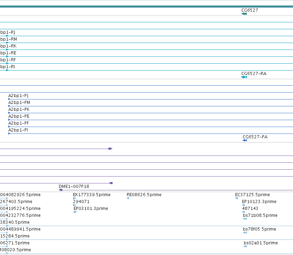Select the EP03101.3prime EST label
Image resolution: width=293 pixels, height=255 pixels.
point(91,209)
